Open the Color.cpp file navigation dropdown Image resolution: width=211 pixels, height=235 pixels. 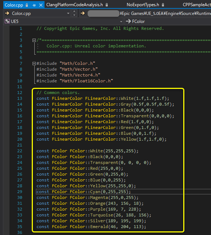pos(68,13)
